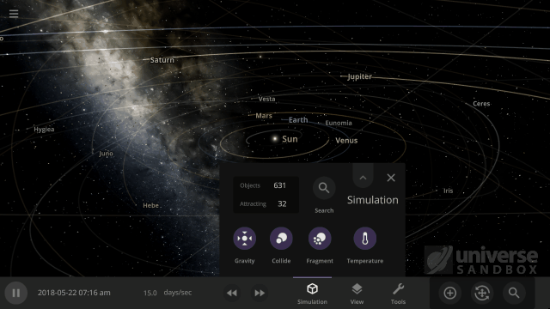Image resolution: width=550 pixels, height=309 pixels.
Task: Click the simulation date and time
Action: click(x=74, y=293)
